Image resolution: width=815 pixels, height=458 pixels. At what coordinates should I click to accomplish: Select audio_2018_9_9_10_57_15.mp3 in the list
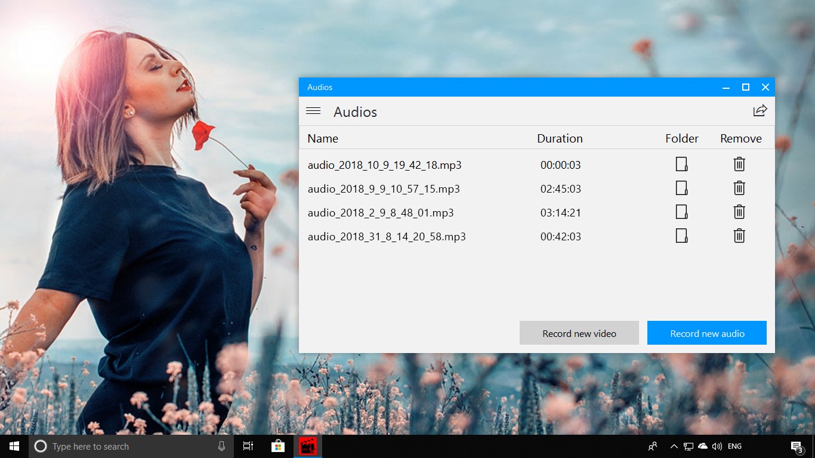tap(384, 188)
